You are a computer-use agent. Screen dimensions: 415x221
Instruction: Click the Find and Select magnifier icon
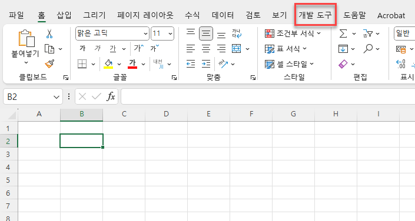[x=368, y=49]
